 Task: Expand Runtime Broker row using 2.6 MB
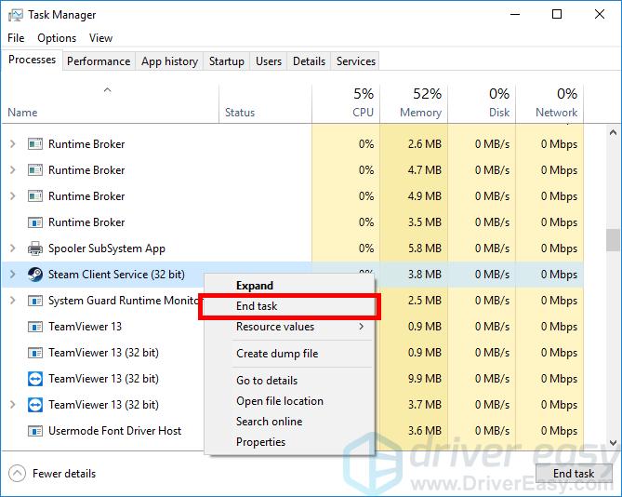point(13,143)
